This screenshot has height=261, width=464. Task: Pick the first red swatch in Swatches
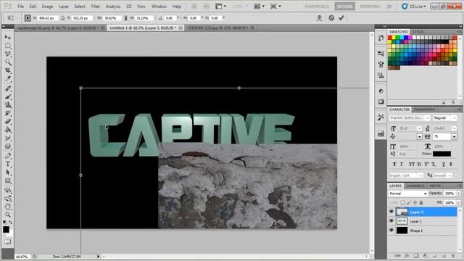pyautogui.click(x=390, y=38)
